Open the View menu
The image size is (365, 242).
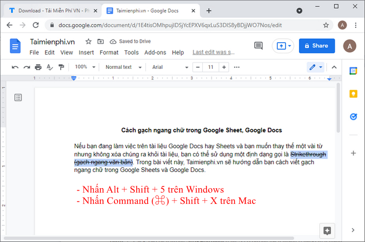(67, 53)
